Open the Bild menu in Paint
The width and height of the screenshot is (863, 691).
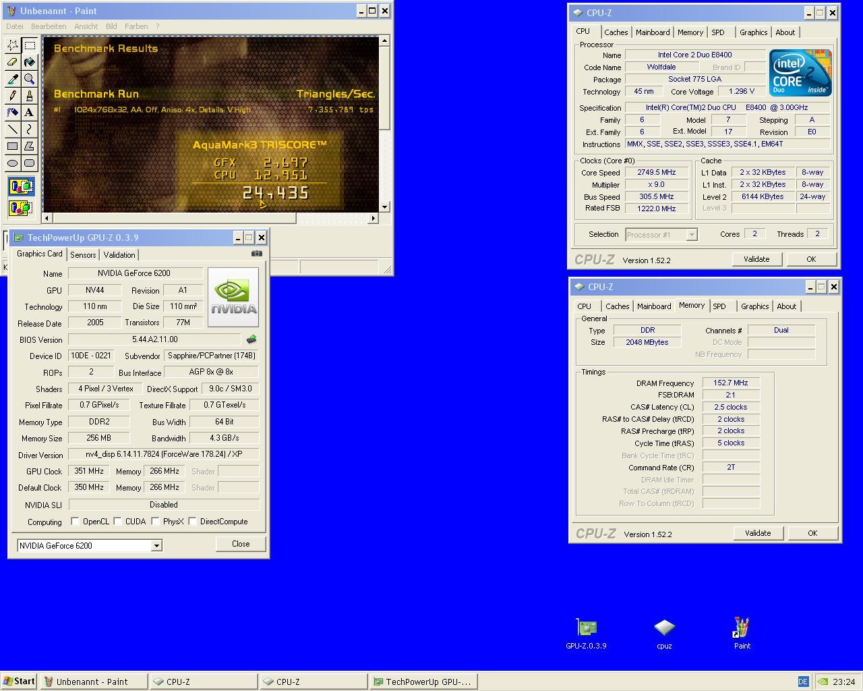(111, 26)
